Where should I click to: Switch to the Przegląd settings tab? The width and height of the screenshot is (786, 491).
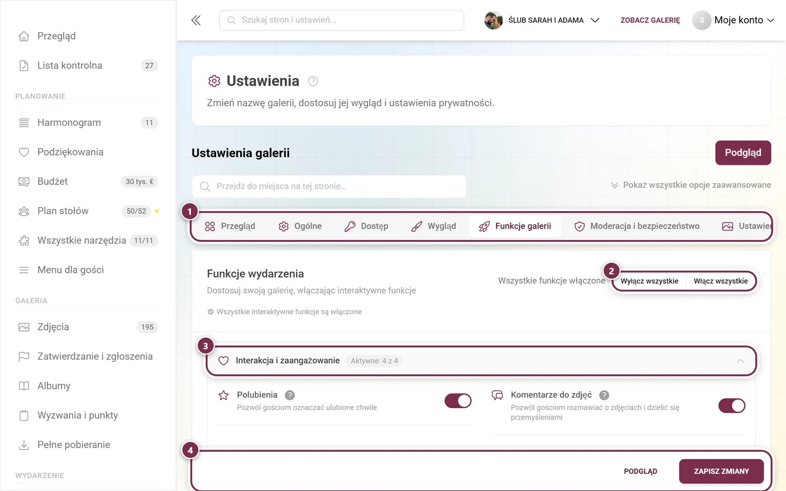click(x=230, y=226)
